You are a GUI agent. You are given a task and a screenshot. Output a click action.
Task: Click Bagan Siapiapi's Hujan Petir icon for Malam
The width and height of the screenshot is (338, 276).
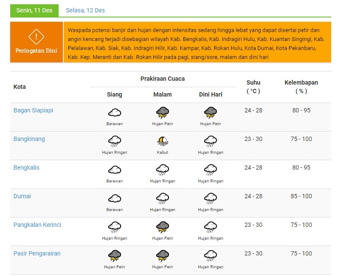pyautogui.click(x=163, y=113)
